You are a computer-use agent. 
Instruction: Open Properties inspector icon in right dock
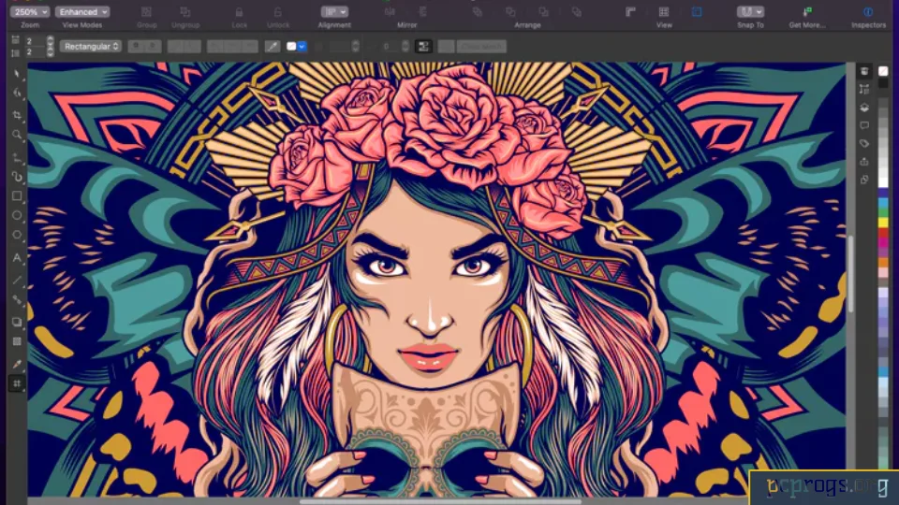click(864, 71)
